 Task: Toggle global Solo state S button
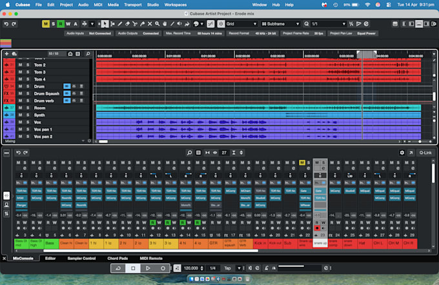coord(53,24)
